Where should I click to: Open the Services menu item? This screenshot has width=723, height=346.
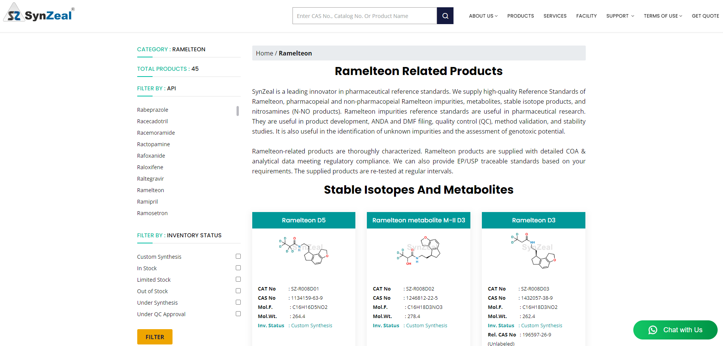tap(555, 16)
